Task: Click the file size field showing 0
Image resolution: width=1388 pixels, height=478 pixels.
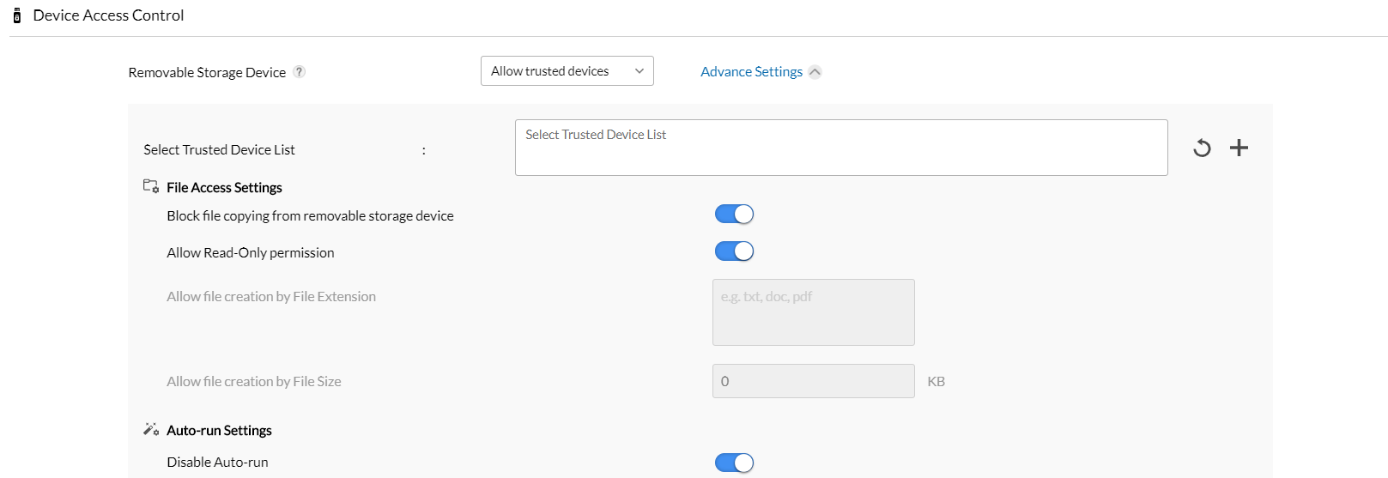Action: [813, 381]
